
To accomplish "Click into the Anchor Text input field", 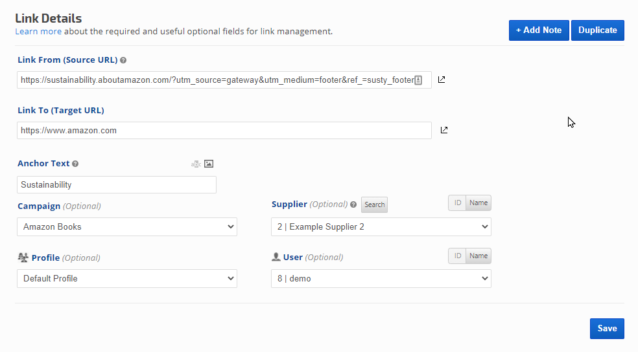I will [x=117, y=185].
